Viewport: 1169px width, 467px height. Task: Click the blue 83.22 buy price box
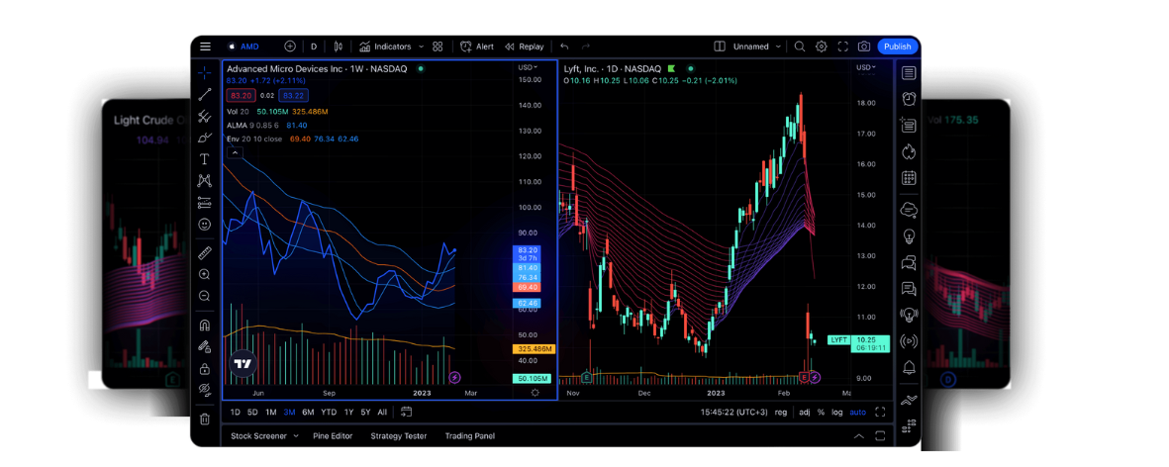tap(294, 95)
